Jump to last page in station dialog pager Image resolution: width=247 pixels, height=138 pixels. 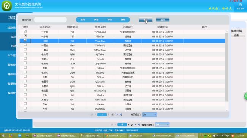tap(121, 114)
